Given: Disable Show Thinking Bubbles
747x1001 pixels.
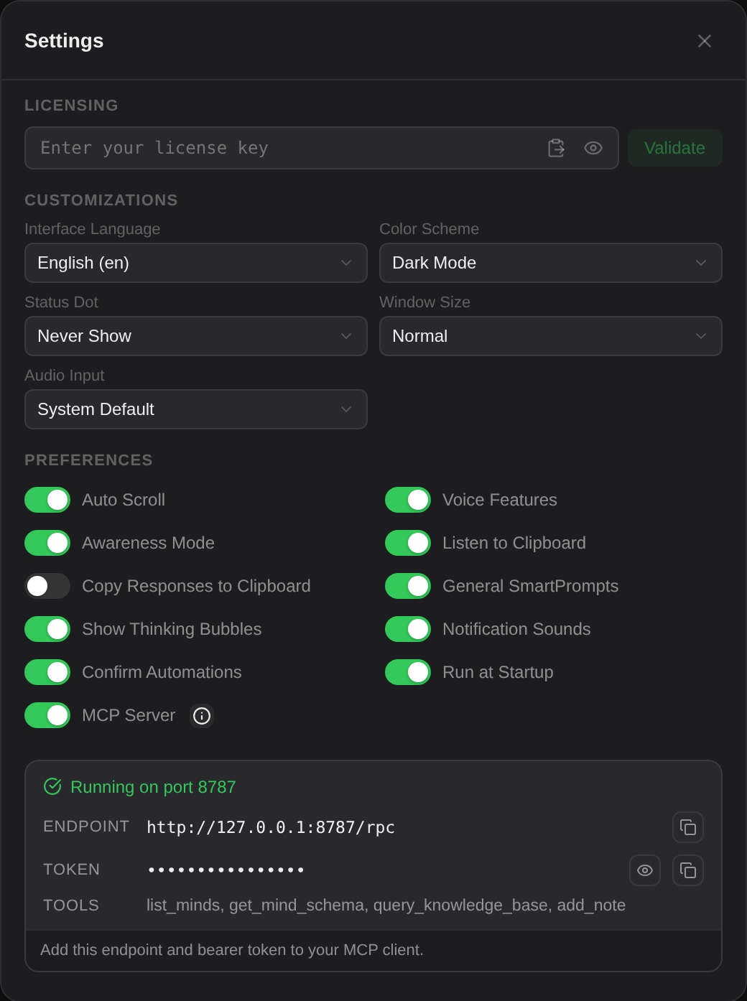Looking at the screenshot, I should pyautogui.click(x=47, y=629).
